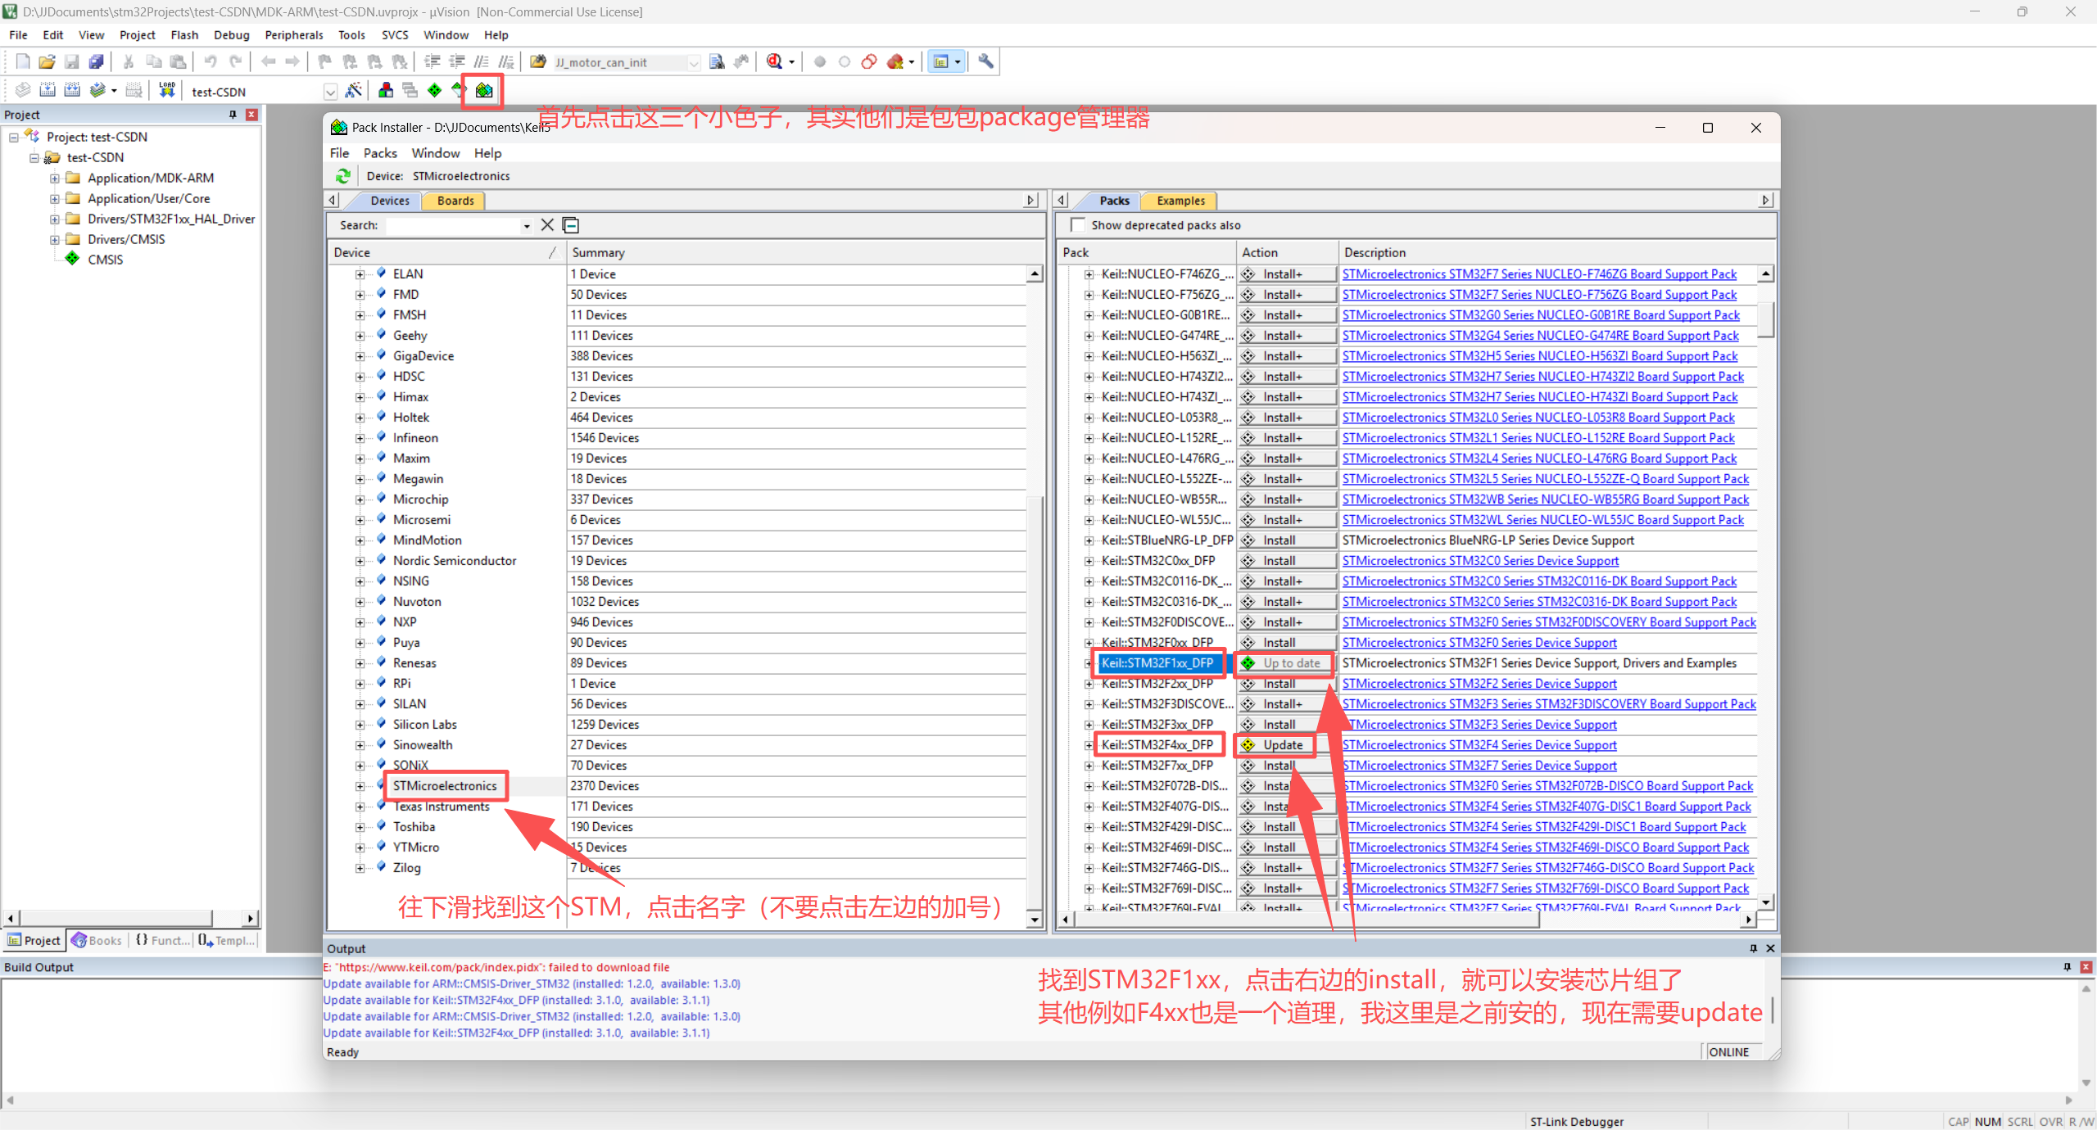The height and width of the screenshot is (1130, 2097).
Task: Switch to the Books tab in Project panel
Action: click(x=97, y=940)
